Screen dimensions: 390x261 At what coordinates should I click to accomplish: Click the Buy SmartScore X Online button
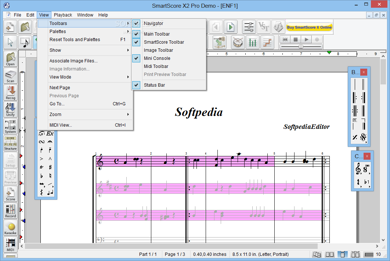point(309,27)
